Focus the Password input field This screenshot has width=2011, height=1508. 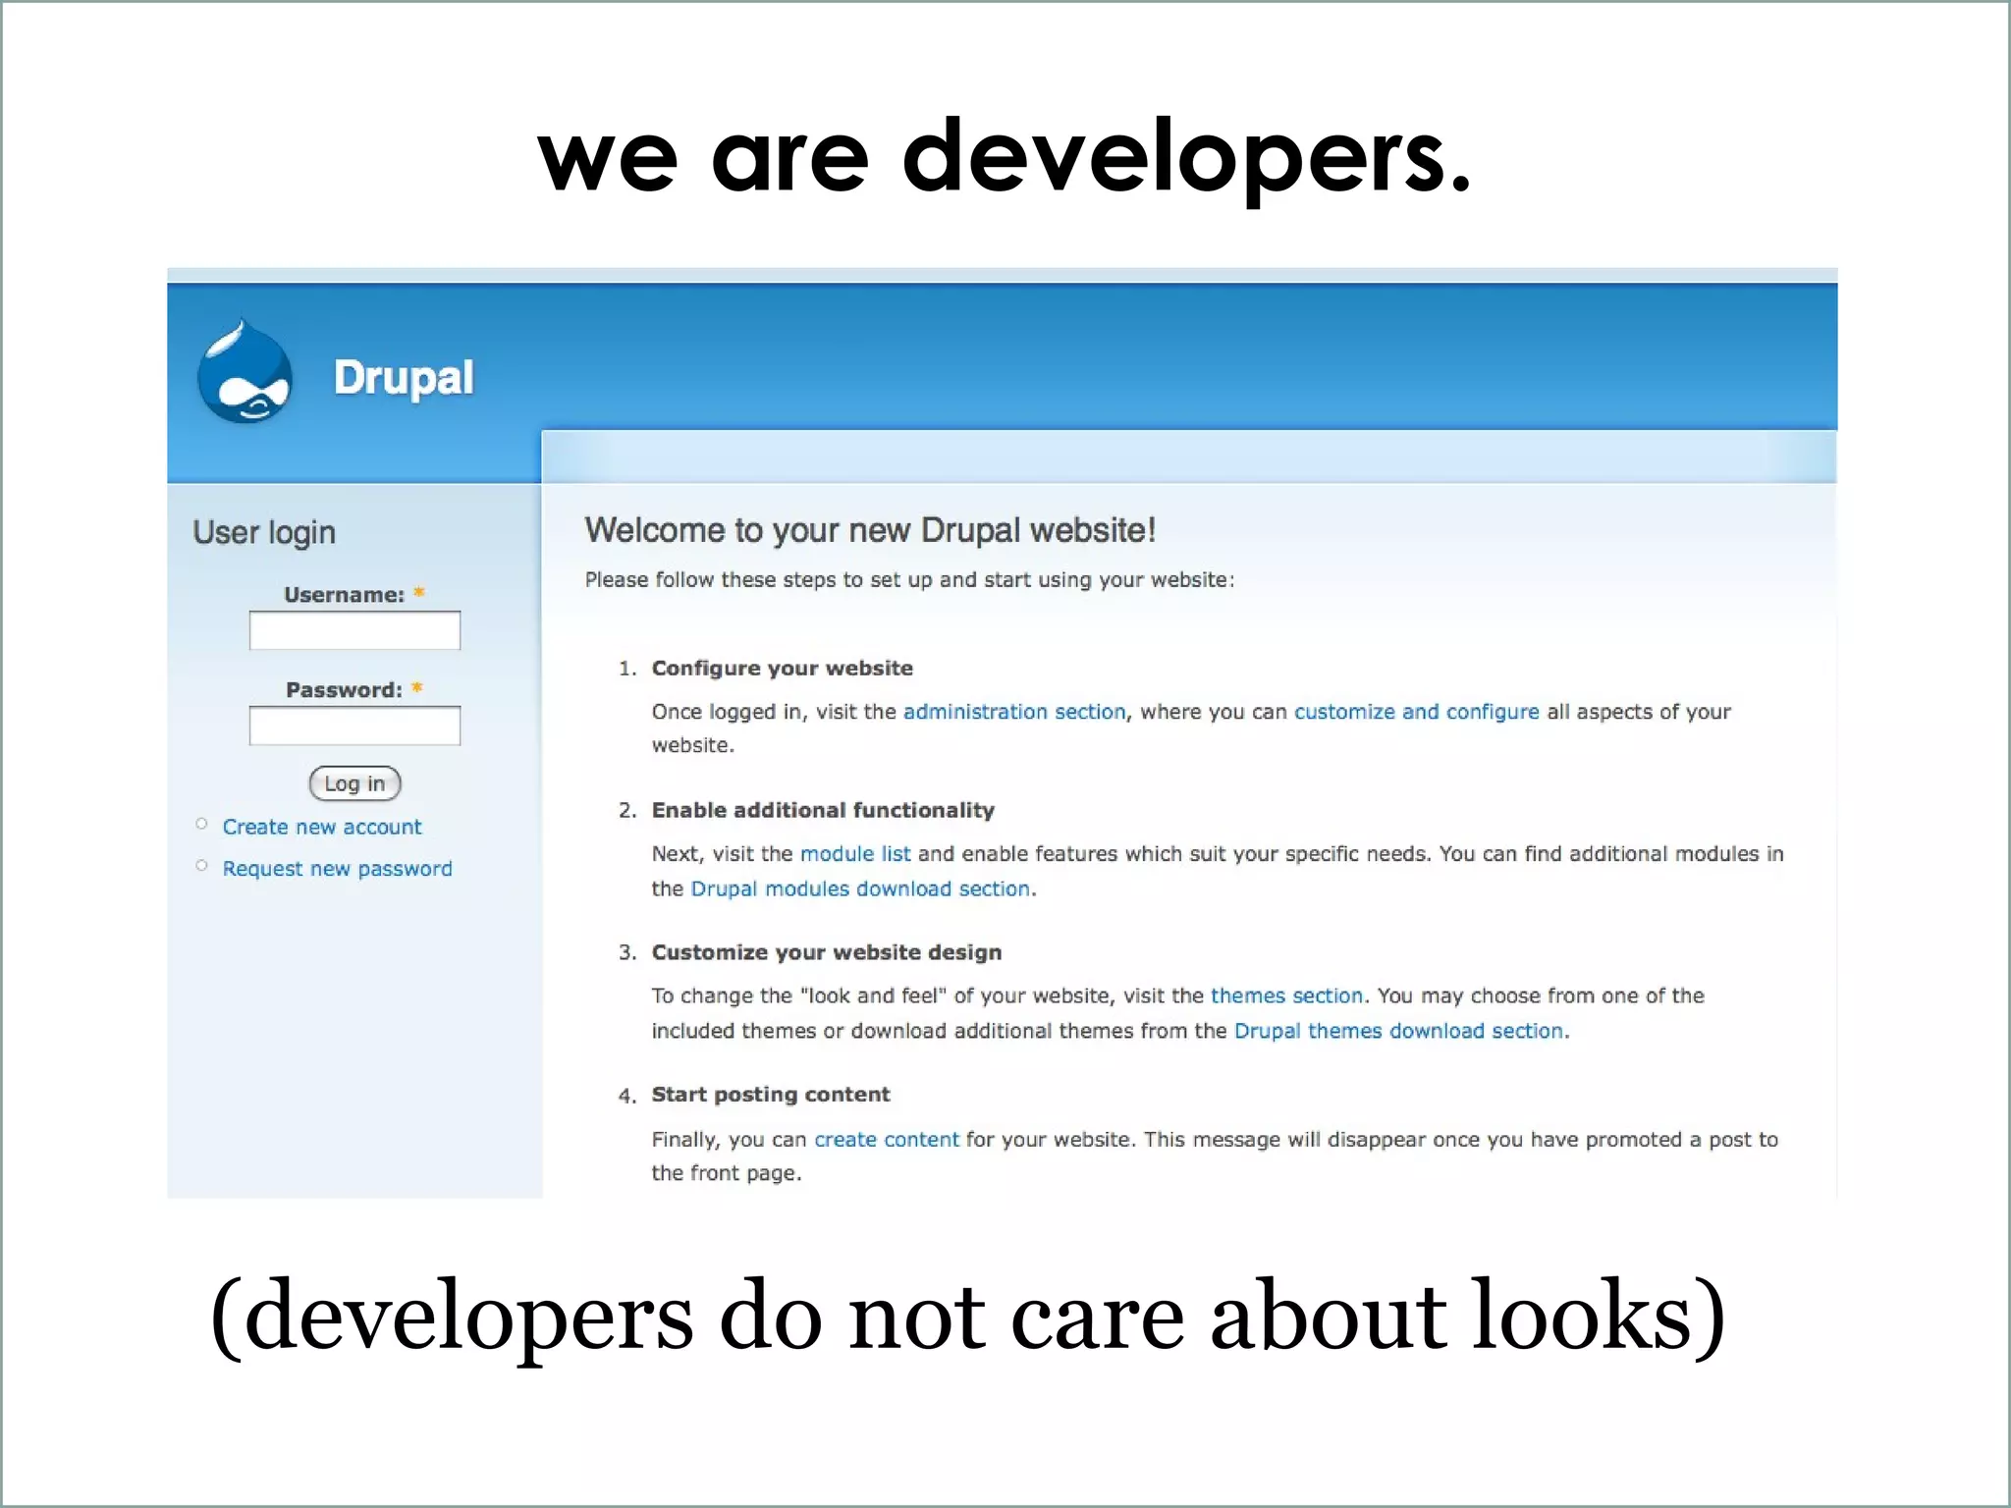[354, 726]
